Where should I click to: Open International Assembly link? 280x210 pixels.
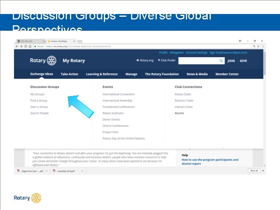117,101
